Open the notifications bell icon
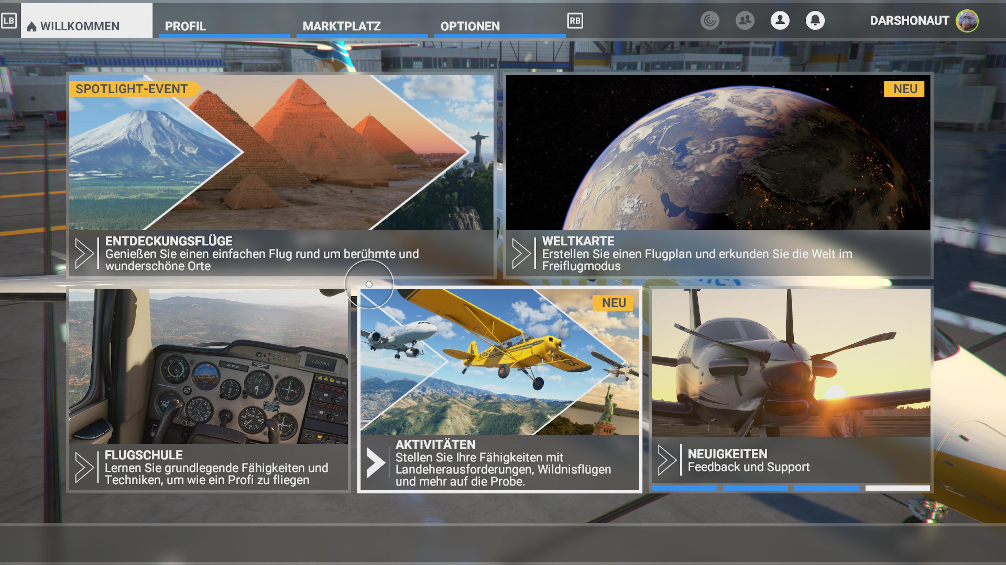 [x=815, y=21]
